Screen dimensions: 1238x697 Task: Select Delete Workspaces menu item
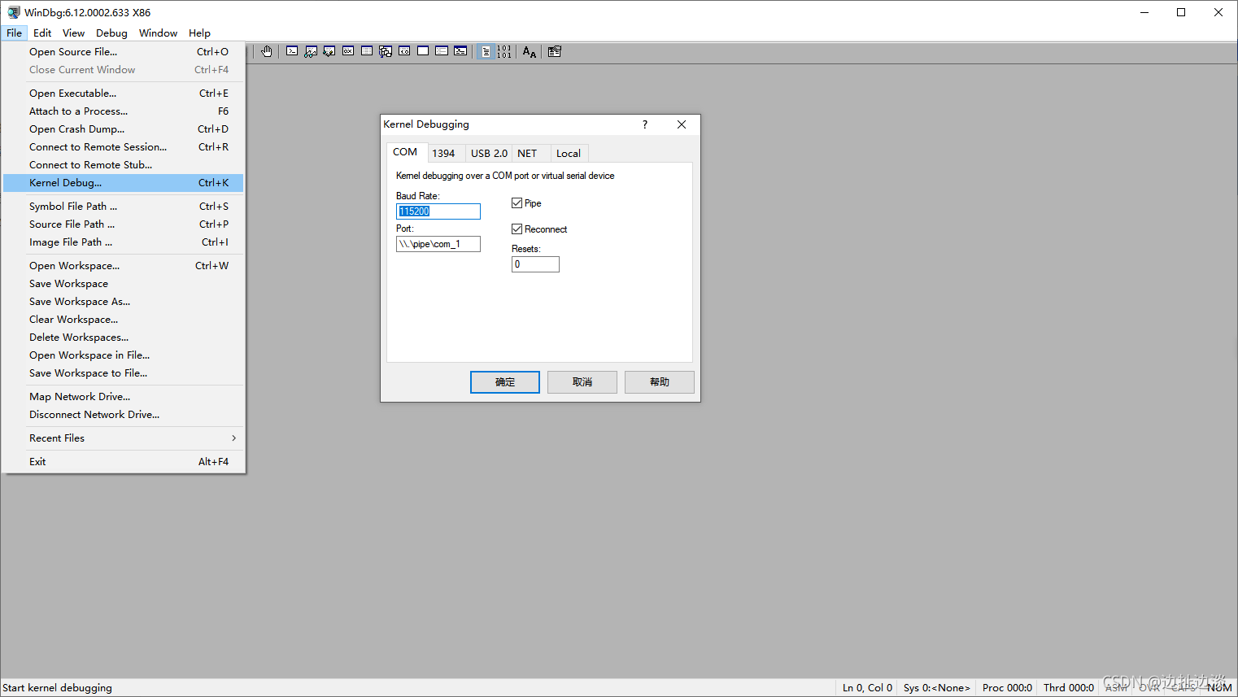pyautogui.click(x=124, y=338)
